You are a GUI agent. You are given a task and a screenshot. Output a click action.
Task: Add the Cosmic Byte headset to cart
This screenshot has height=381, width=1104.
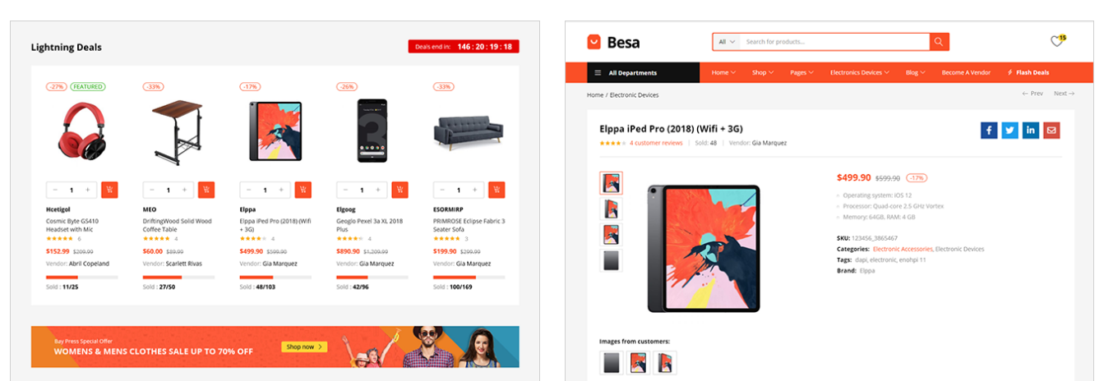[x=109, y=190]
